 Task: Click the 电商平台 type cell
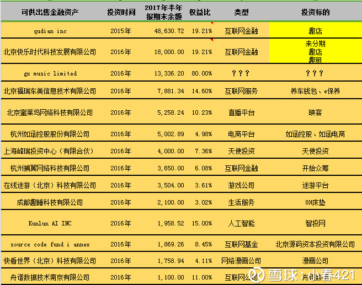coord(241,134)
